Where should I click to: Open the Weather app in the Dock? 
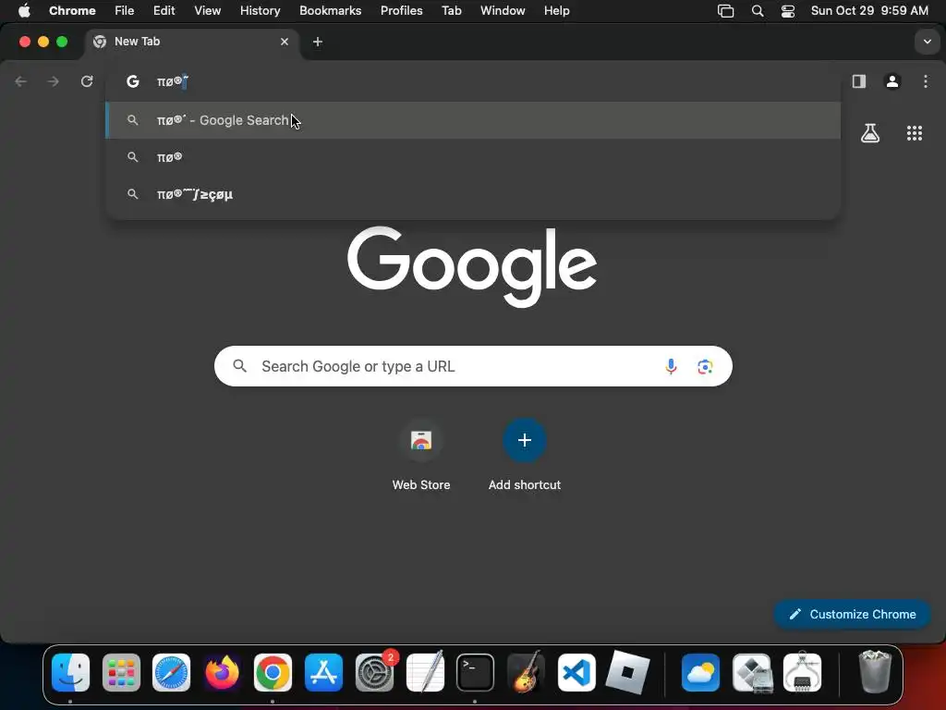point(700,673)
